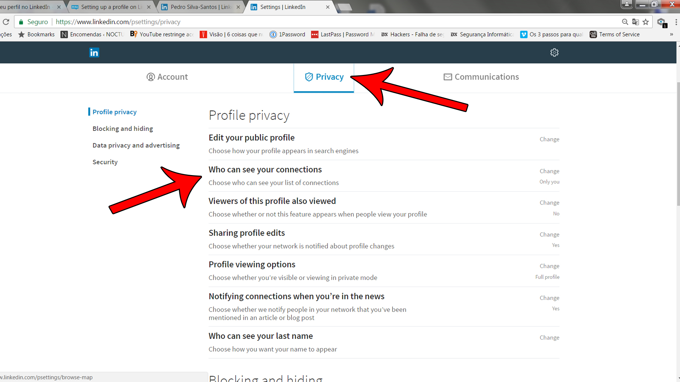Open the Chrome three-dot menu
The width and height of the screenshot is (680, 382).
676,22
